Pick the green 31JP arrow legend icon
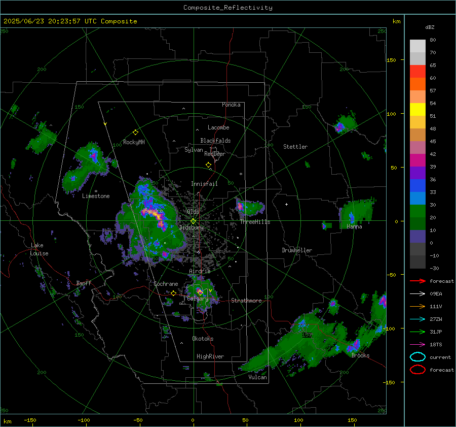 pyautogui.click(x=417, y=332)
